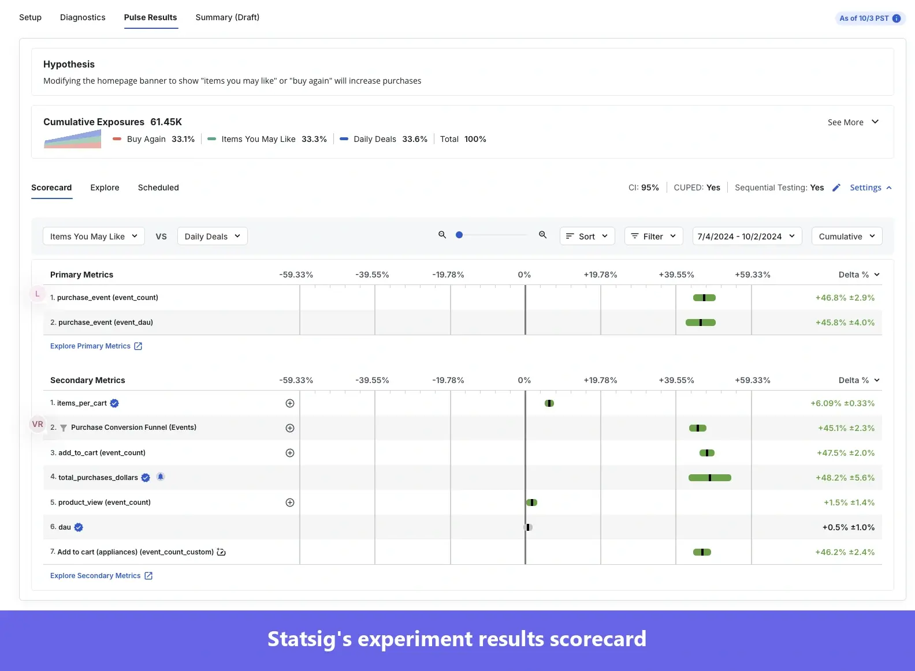Click the total_purchases_dollars confidence interval bar
Viewport: 915px width, 671px height.
tap(710, 478)
